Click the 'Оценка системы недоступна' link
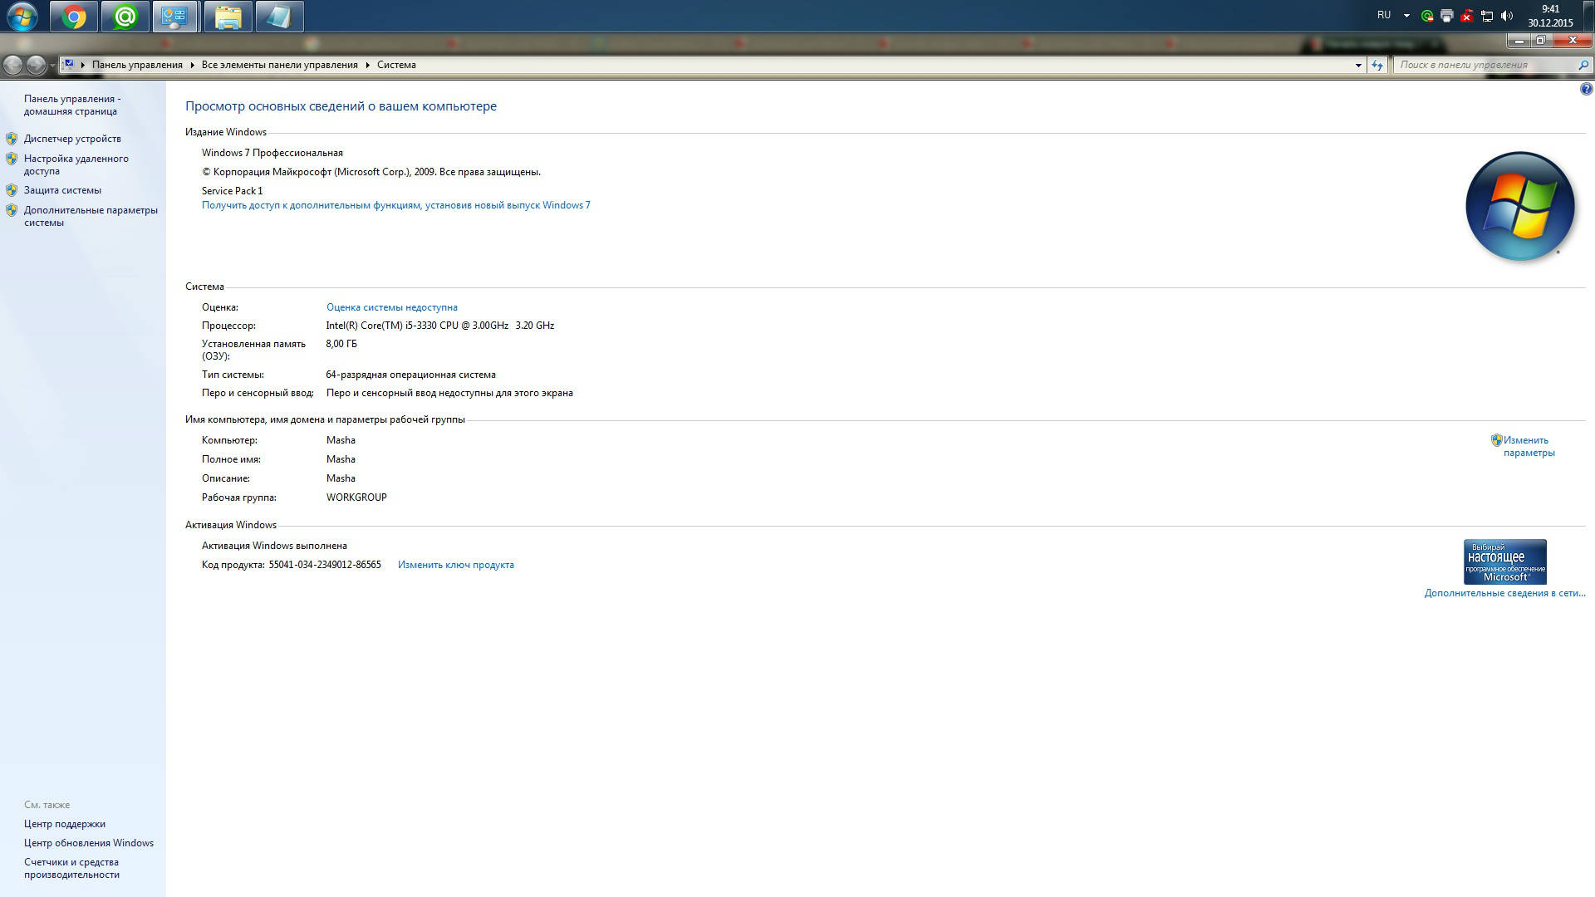Viewport: 1595px width, 897px height. pyautogui.click(x=391, y=307)
